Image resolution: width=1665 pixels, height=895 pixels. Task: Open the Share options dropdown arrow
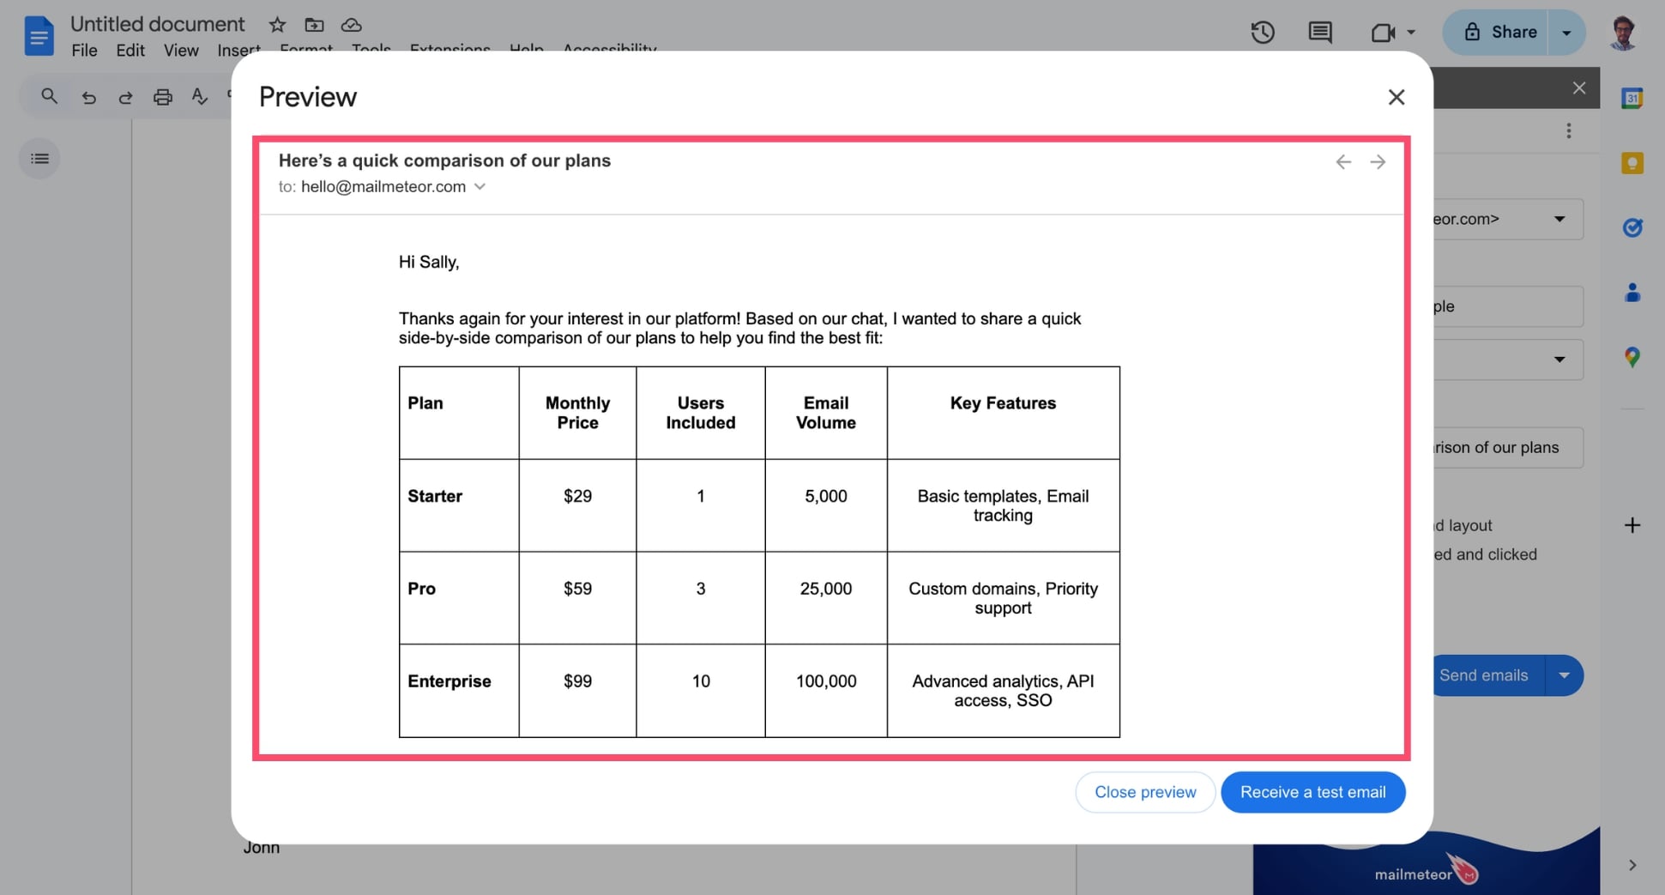(x=1566, y=32)
